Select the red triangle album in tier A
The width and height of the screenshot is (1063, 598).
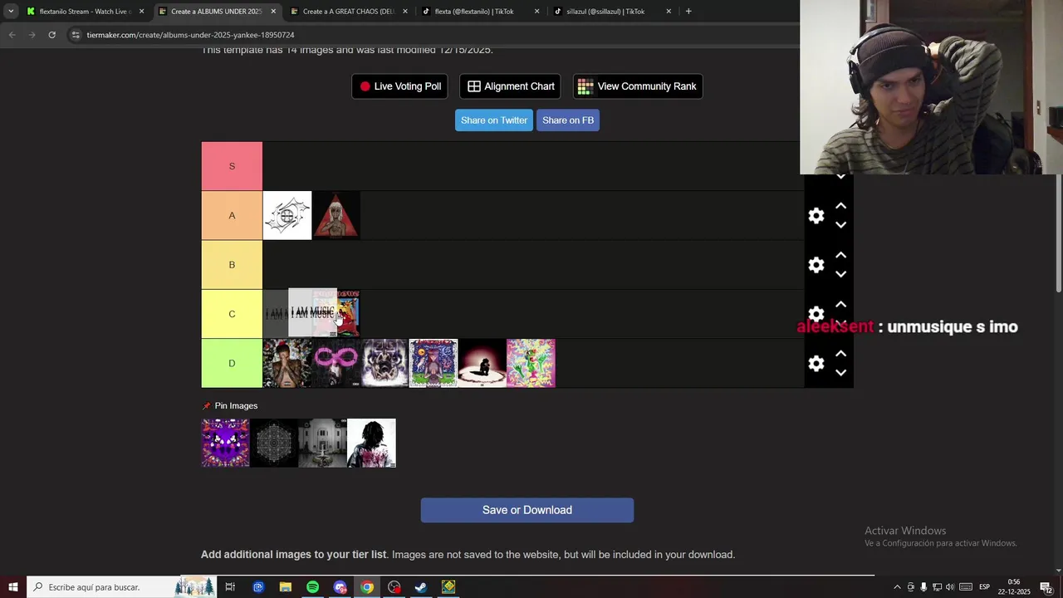[336, 216]
